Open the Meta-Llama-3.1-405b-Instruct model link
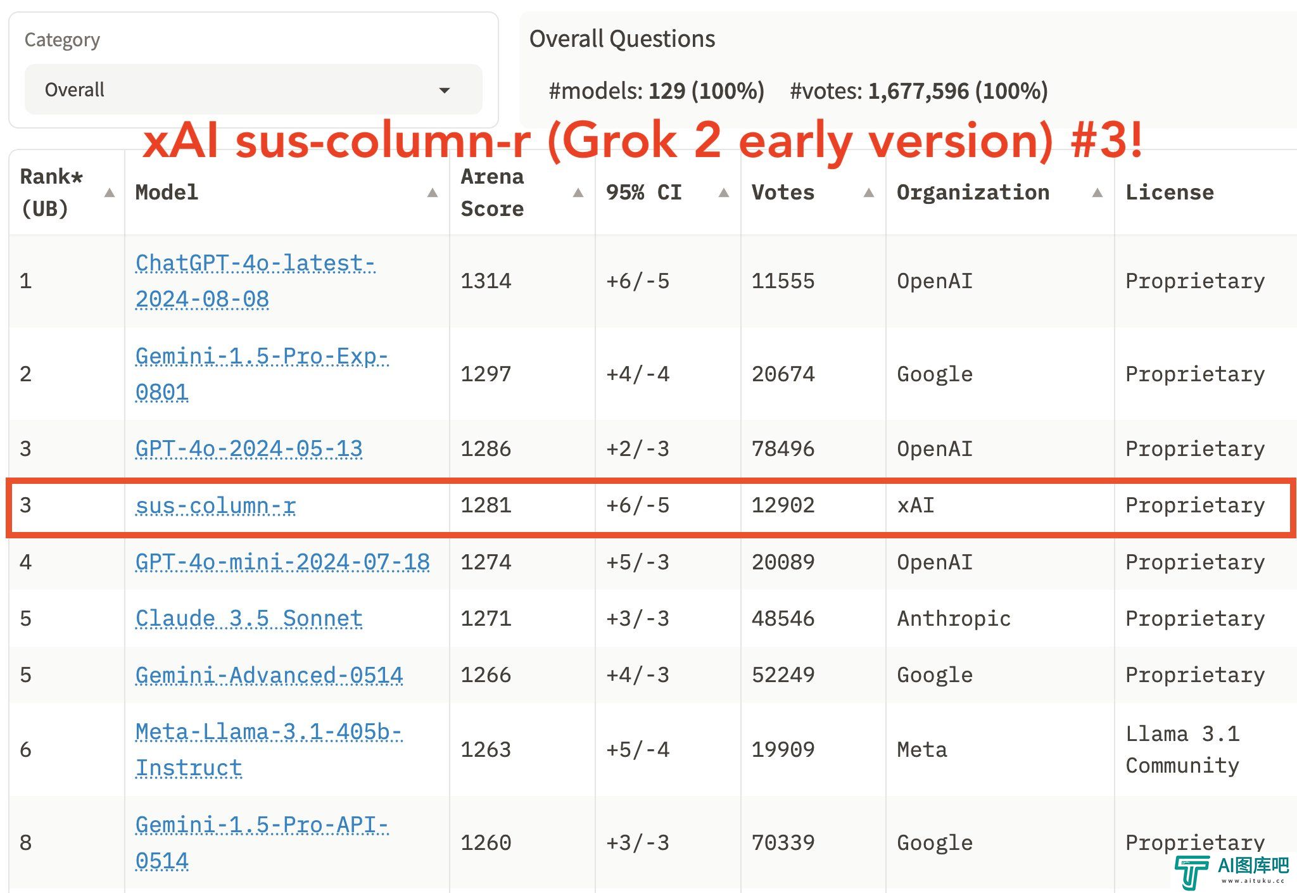The height and width of the screenshot is (893, 1297). click(x=269, y=750)
